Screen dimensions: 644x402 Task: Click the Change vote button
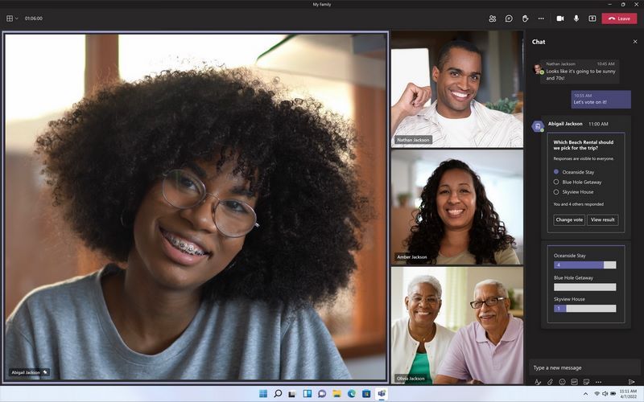[569, 219]
